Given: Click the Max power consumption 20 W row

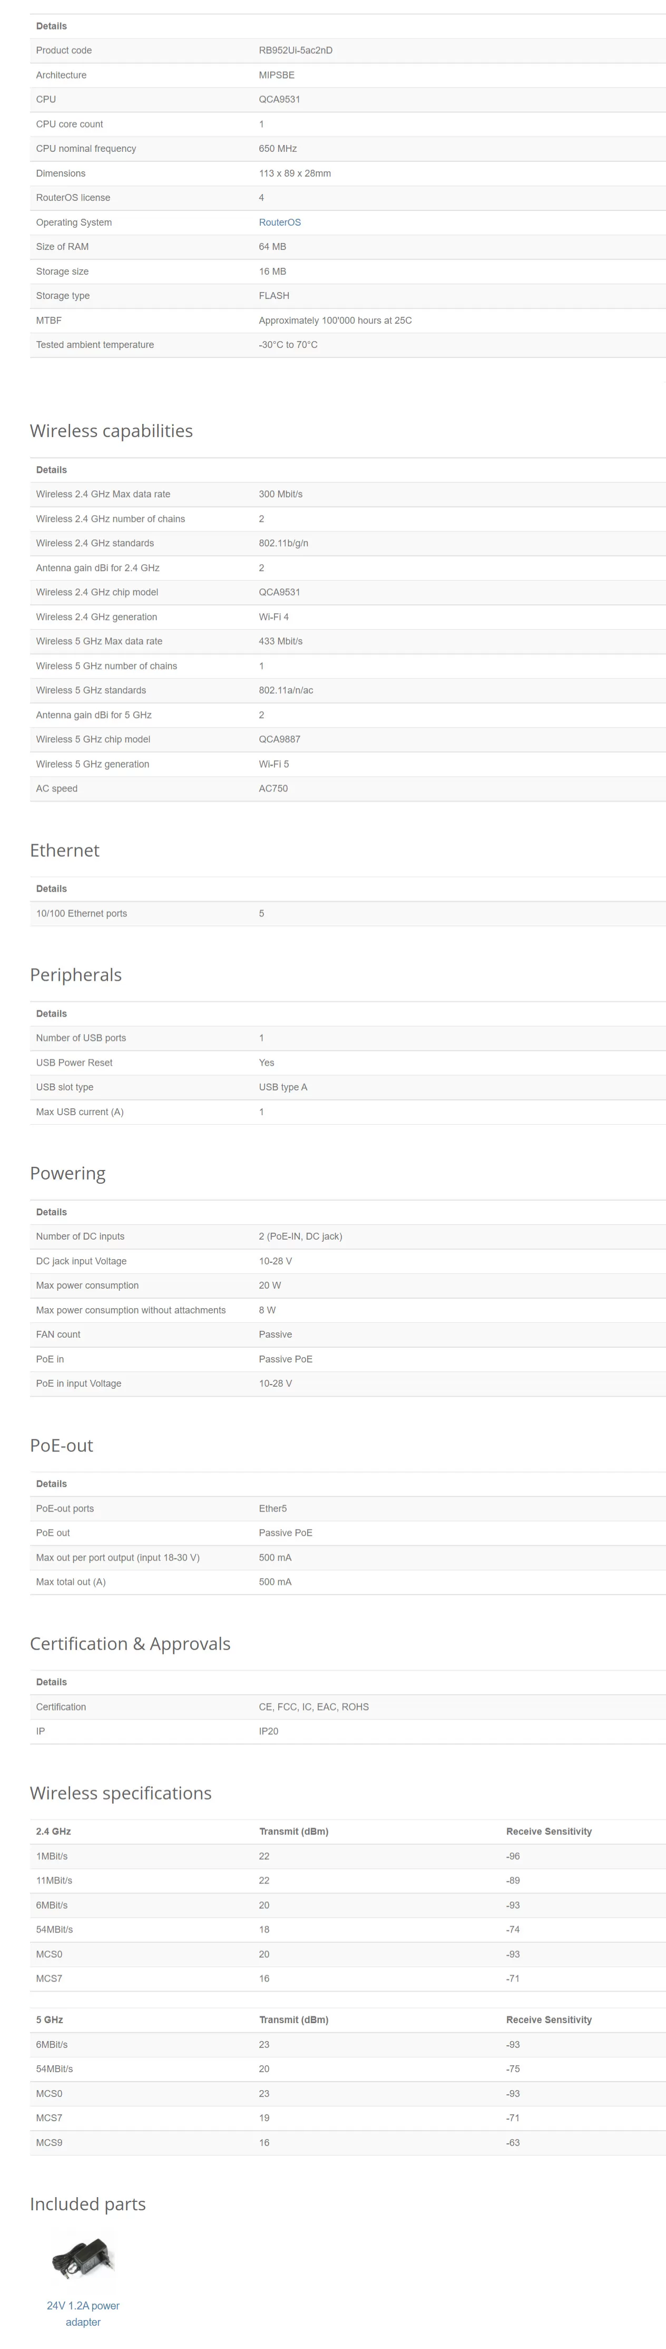Looking at the screenshot, I should pos(347,1285).
